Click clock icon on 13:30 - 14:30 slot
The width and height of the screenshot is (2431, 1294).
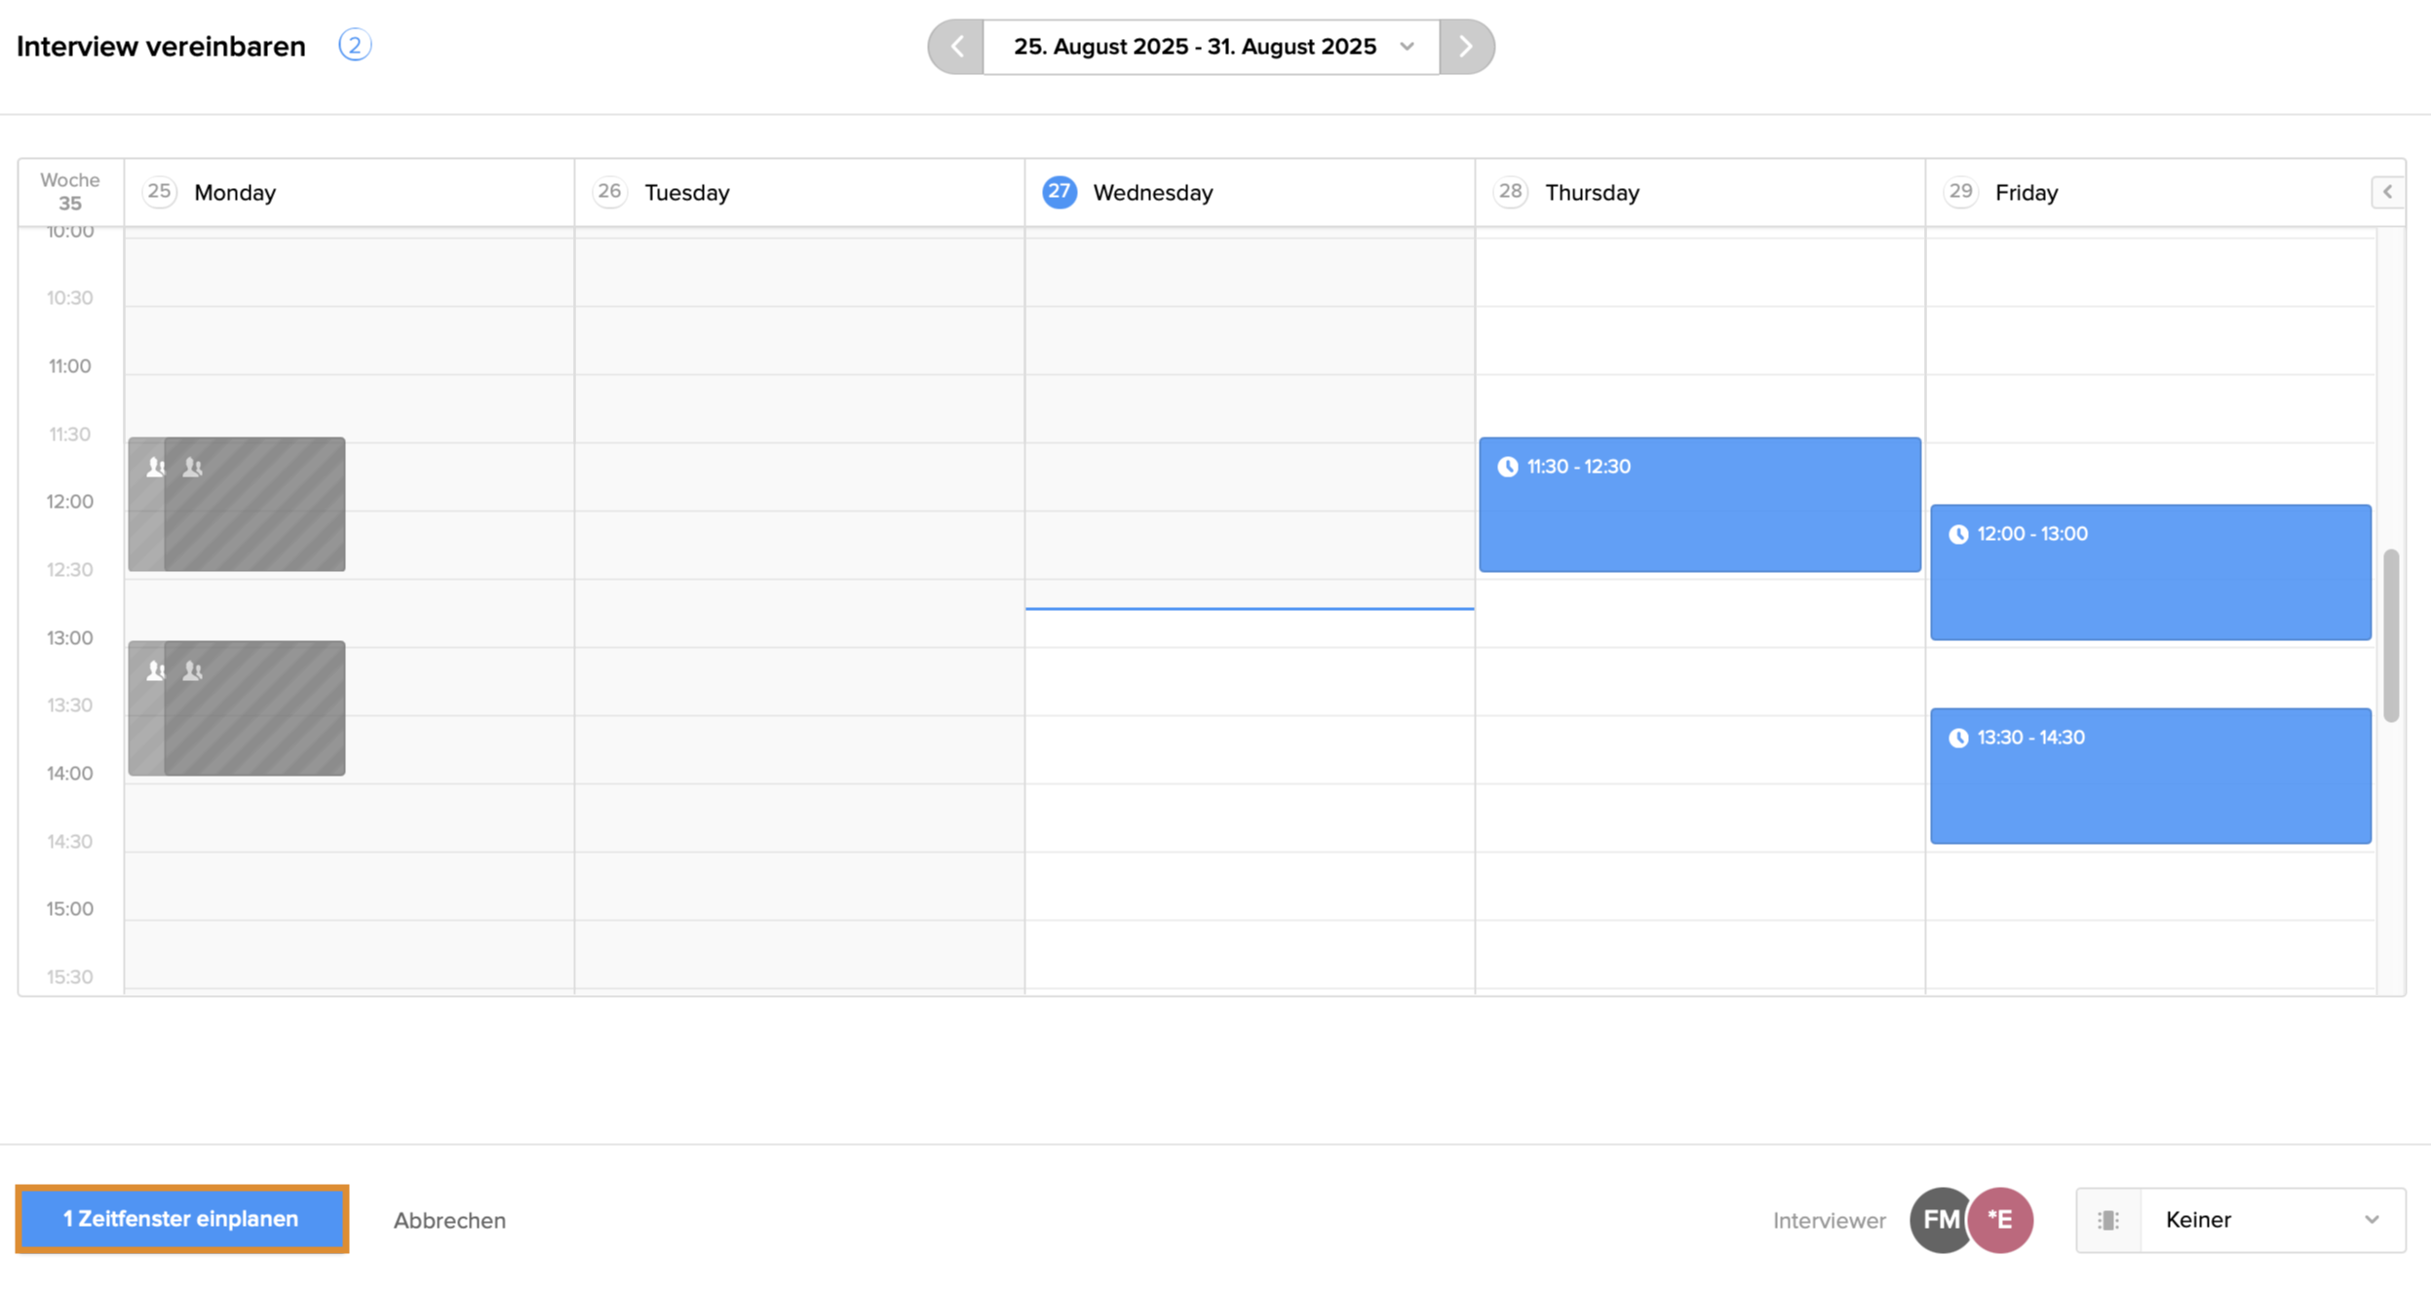(1958, 738)
